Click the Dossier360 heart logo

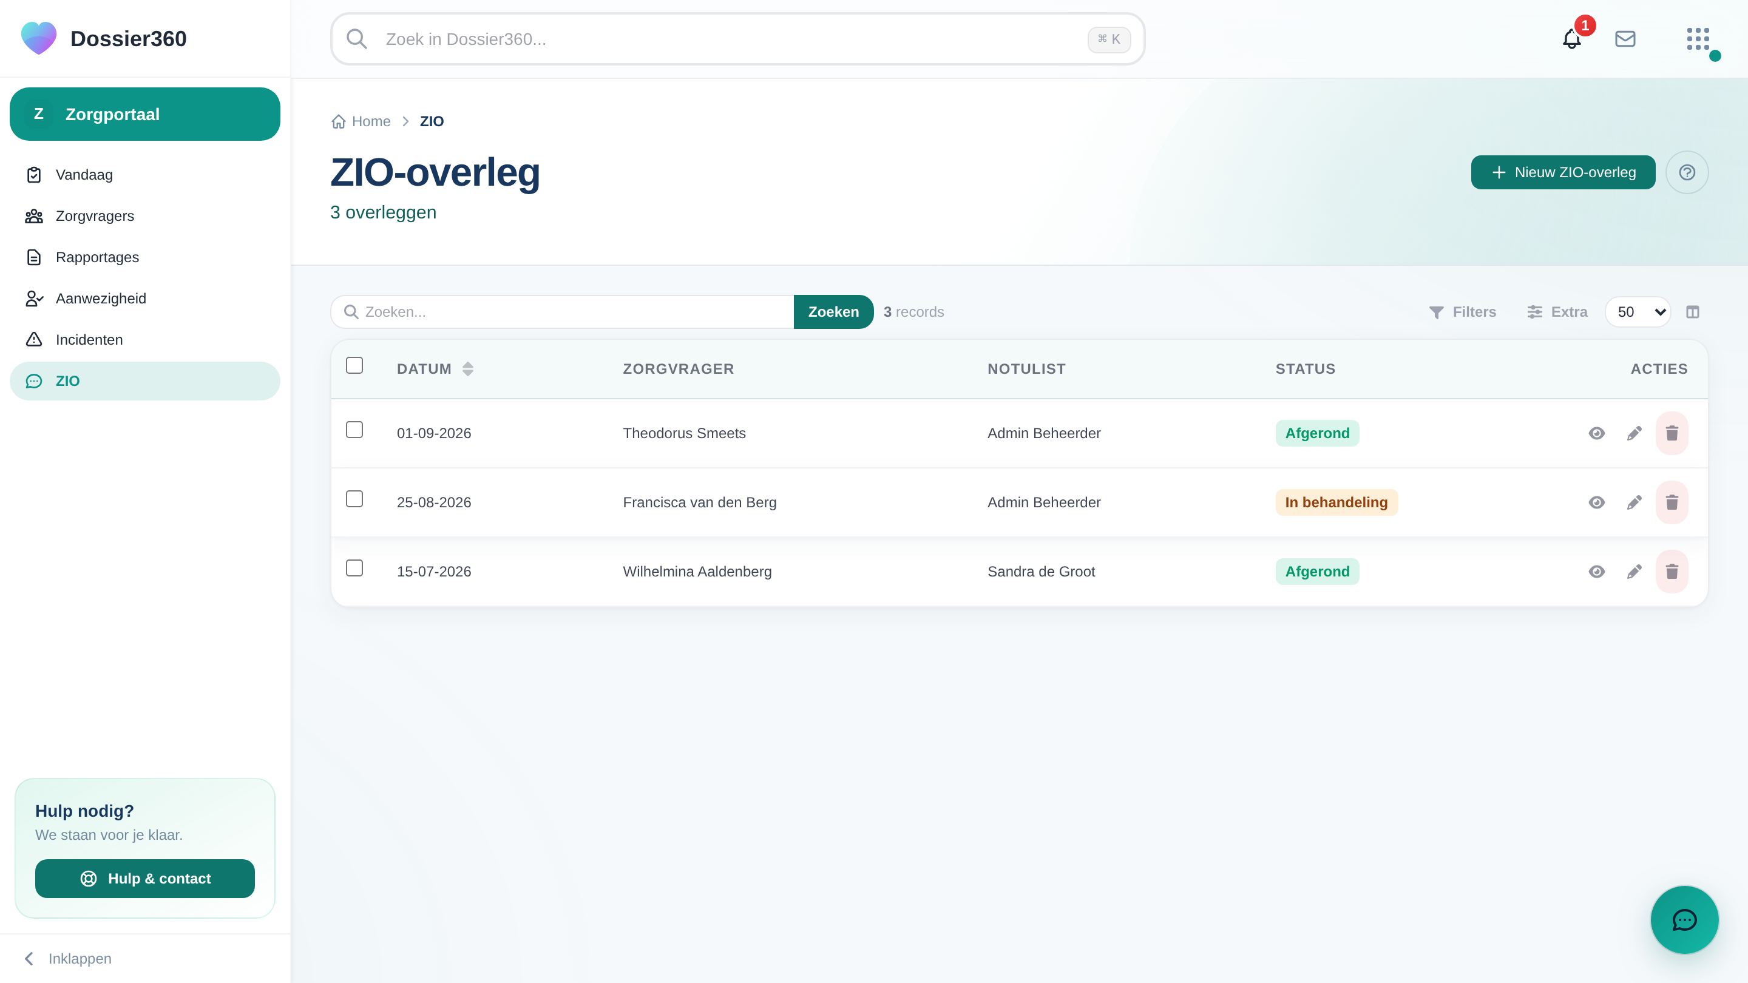click(x=39, y=38)
